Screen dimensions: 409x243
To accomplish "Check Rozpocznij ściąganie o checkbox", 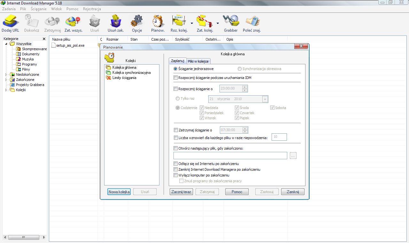I will 175,89.
